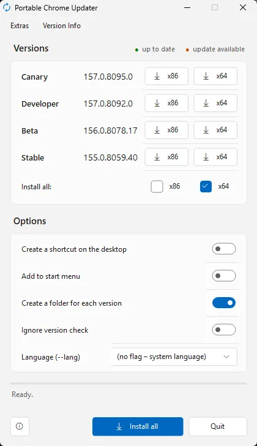Click the Canary version 157.0.8095.0
The image size is (257, 446).
coord(108,77)
